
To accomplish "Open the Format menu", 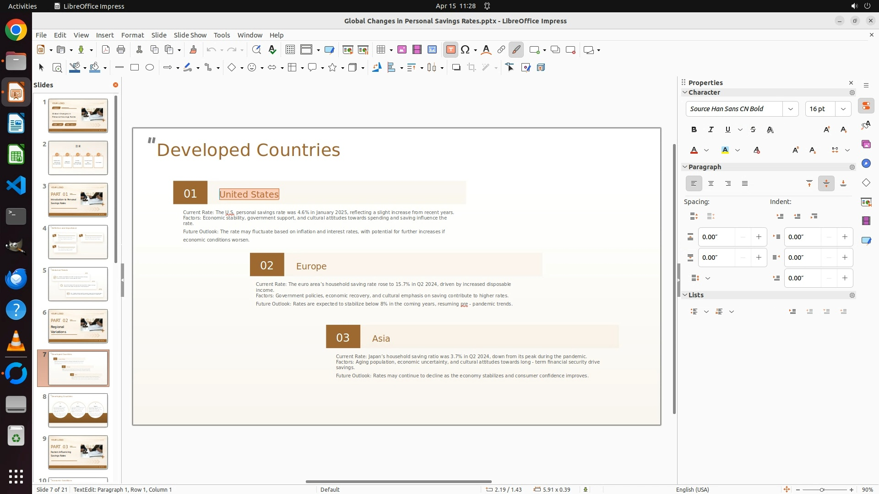I will tap(132, 35).
